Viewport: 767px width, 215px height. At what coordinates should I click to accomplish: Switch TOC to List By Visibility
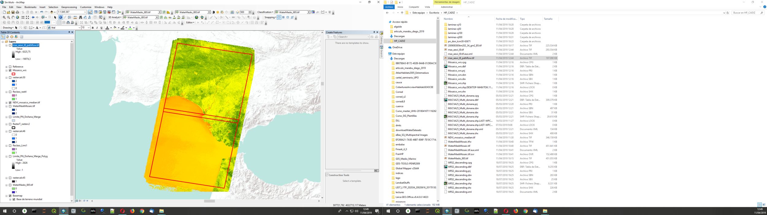point(12,37)
